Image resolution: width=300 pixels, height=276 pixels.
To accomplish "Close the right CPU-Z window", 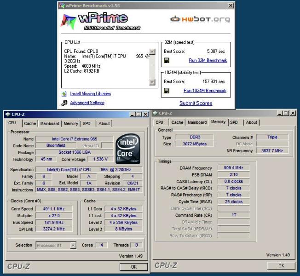I will (x=293, y=113).
